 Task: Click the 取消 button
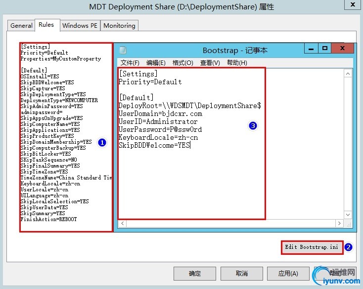[241, 274]
